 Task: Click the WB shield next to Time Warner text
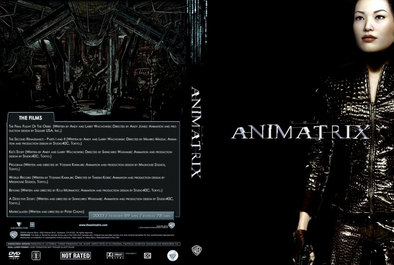coord(172,225)
